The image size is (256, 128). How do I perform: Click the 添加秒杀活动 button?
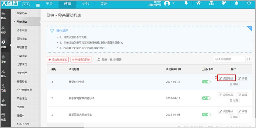point(58,60)
